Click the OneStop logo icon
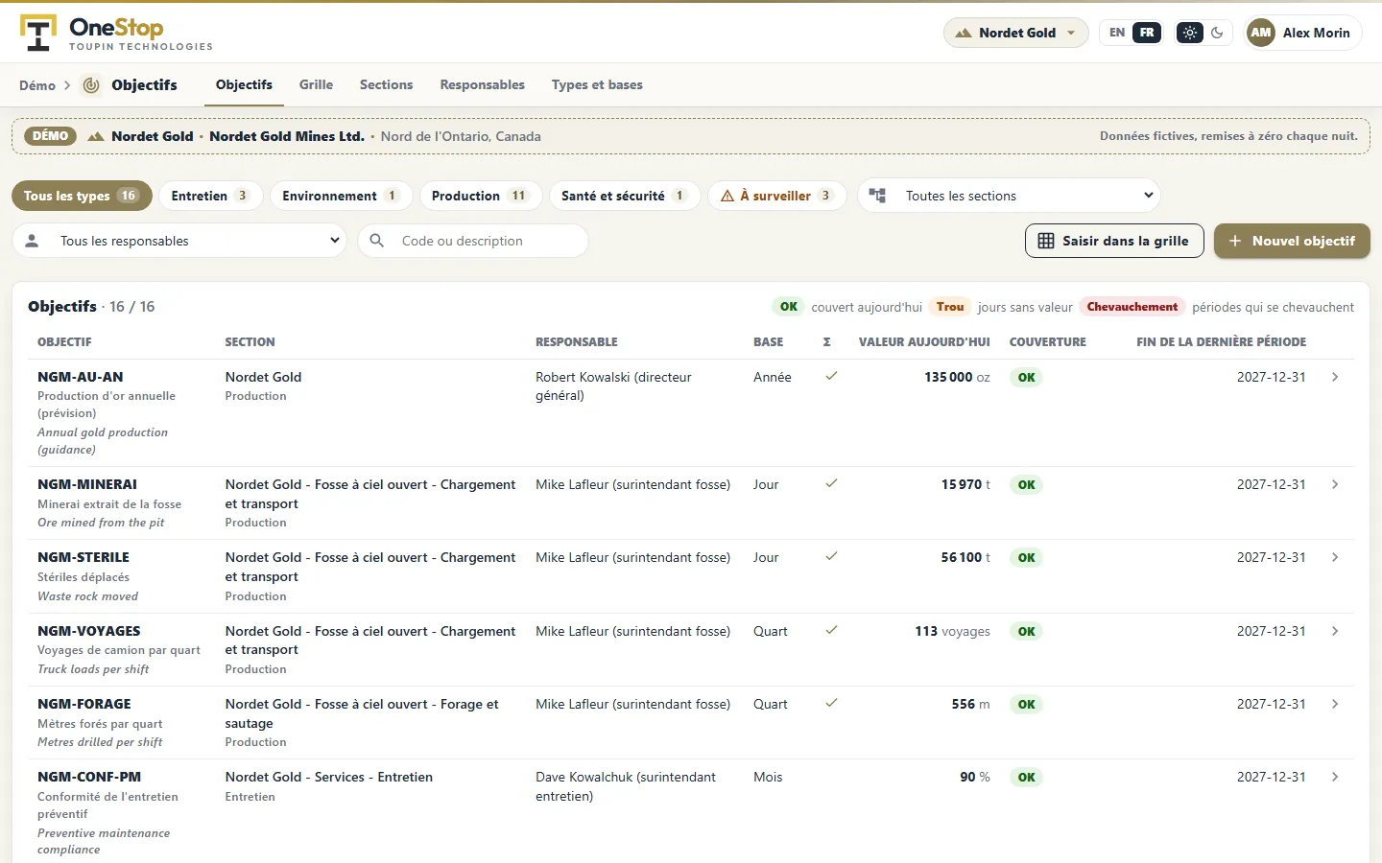Screen dimensions: 1382x863 (38, 33)
